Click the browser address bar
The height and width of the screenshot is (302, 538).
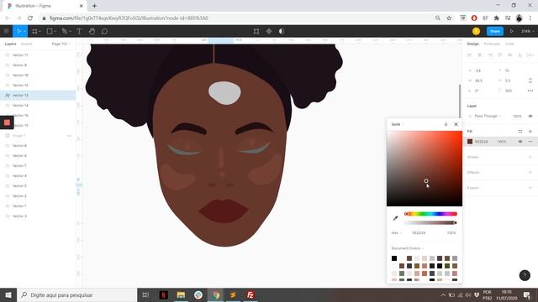(x=237, y=18)
